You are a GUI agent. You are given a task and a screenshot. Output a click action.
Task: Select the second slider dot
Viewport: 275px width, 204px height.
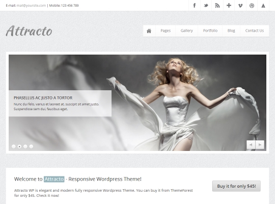[x=19, y=146]
